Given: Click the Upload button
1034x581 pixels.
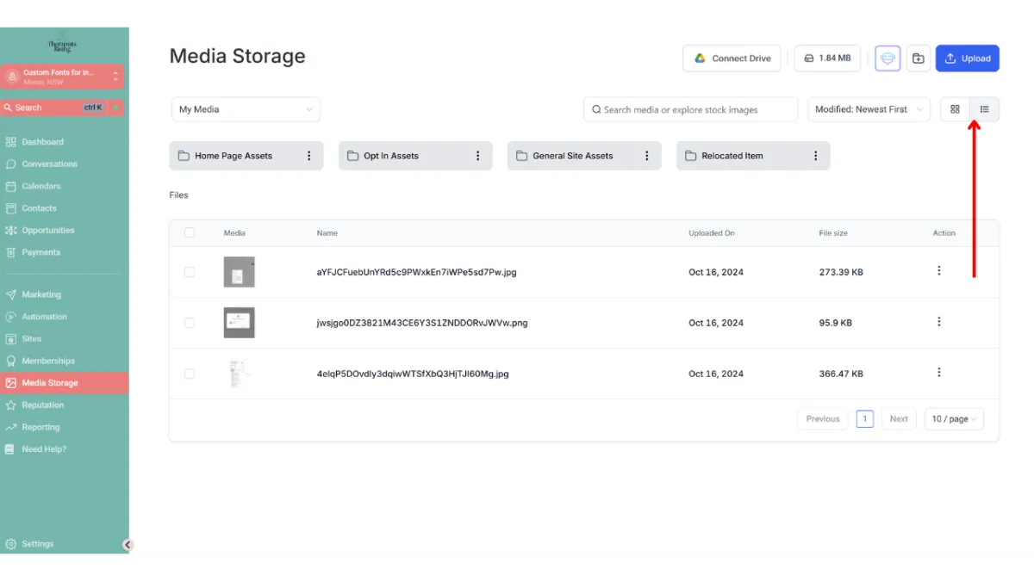Looking at the screenshot, I should tap(967, 59).
